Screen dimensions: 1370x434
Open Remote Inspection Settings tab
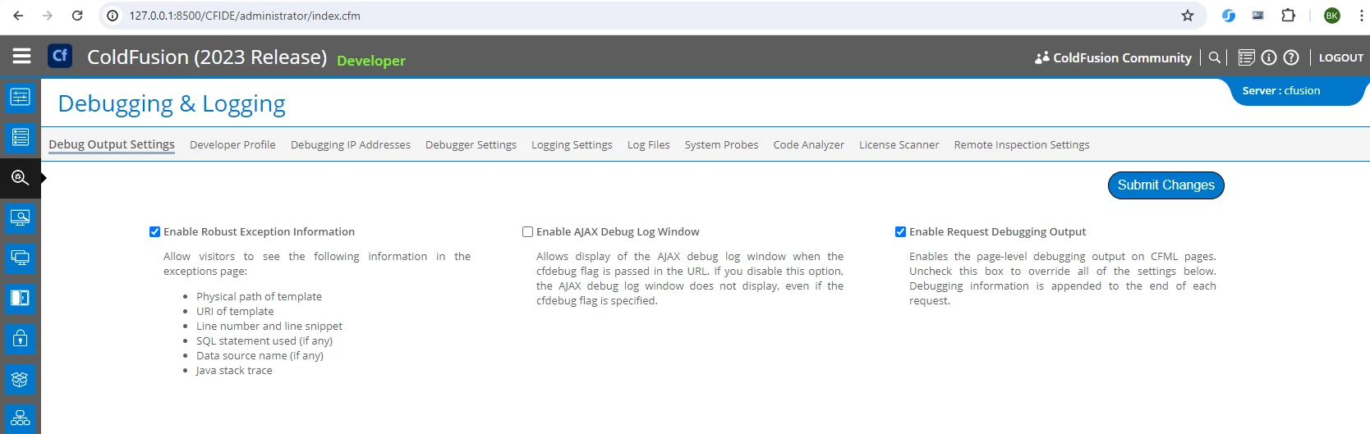click(x=1022, y=144)
